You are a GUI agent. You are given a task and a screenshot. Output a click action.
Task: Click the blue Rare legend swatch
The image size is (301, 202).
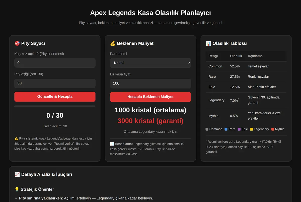click(226, 129)
